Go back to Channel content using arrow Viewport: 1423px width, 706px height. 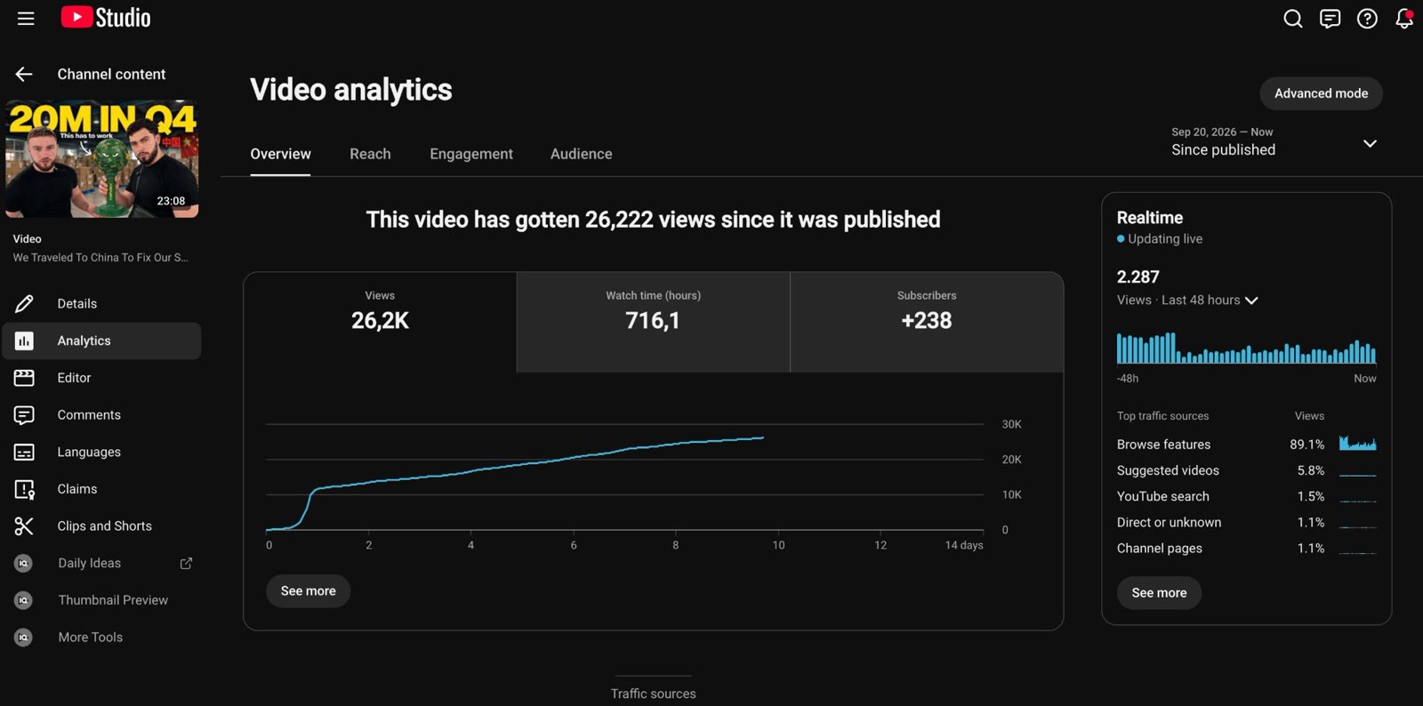(24, 75)
